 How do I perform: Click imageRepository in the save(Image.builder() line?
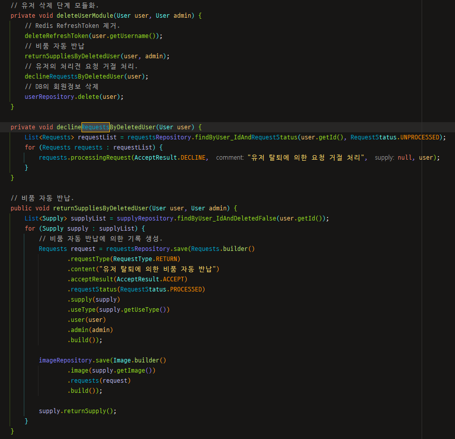65,360
